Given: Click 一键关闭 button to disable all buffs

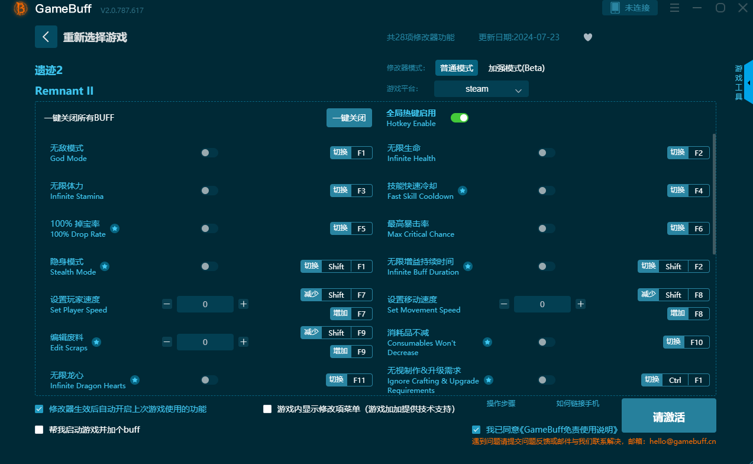Looking at the screenshot, I should coord(349,118).
